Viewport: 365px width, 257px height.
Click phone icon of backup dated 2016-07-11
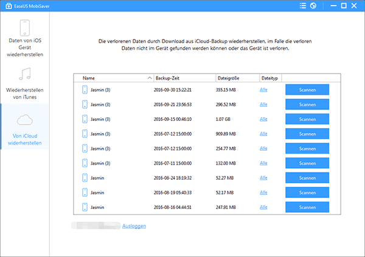coord(85,163)
